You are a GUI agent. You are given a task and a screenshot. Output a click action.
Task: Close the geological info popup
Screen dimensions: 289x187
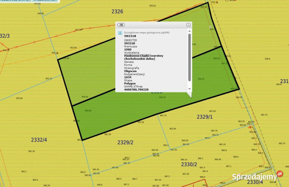(x=188, y=25)
